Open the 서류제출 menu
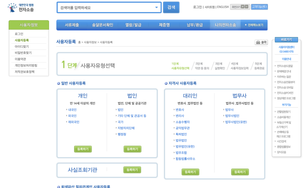 [x=72, y=25]
